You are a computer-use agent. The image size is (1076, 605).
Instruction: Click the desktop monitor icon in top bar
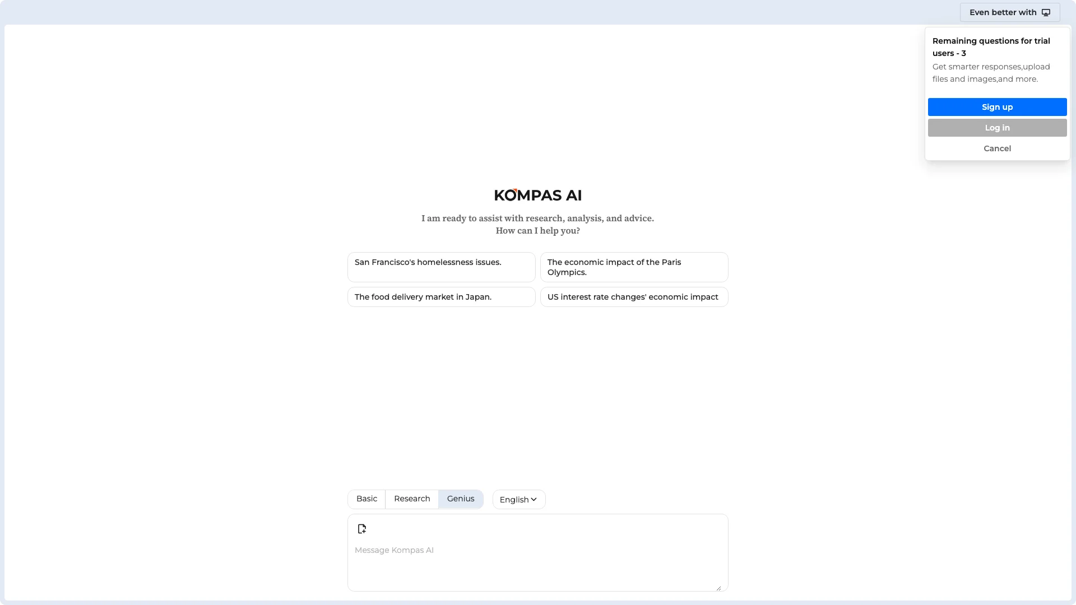pyautogui.click(x=1046, y=12)
